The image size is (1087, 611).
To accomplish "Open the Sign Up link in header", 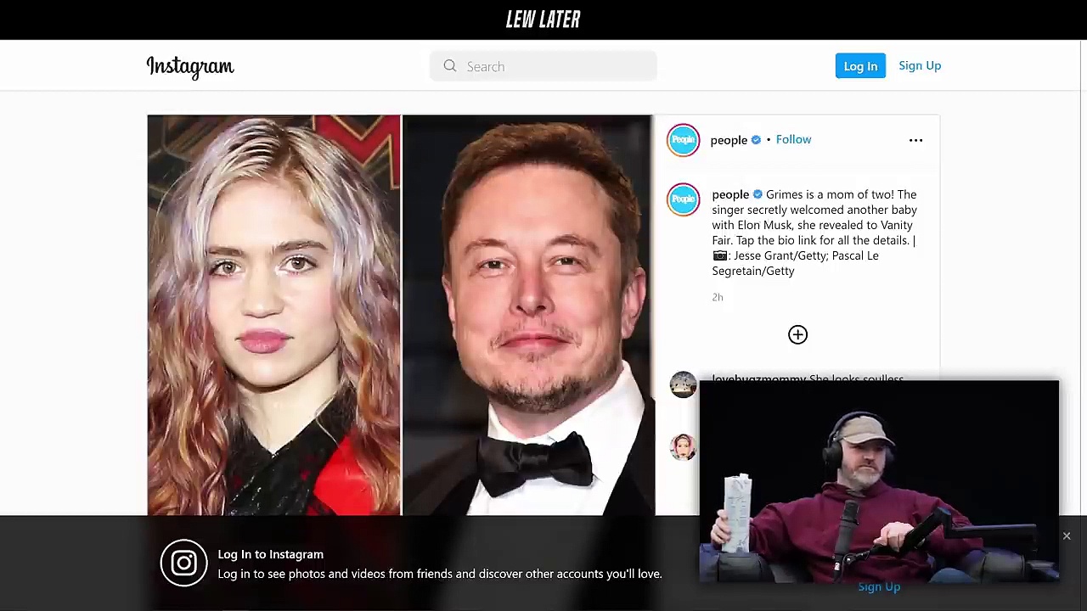I will point(920,65).
